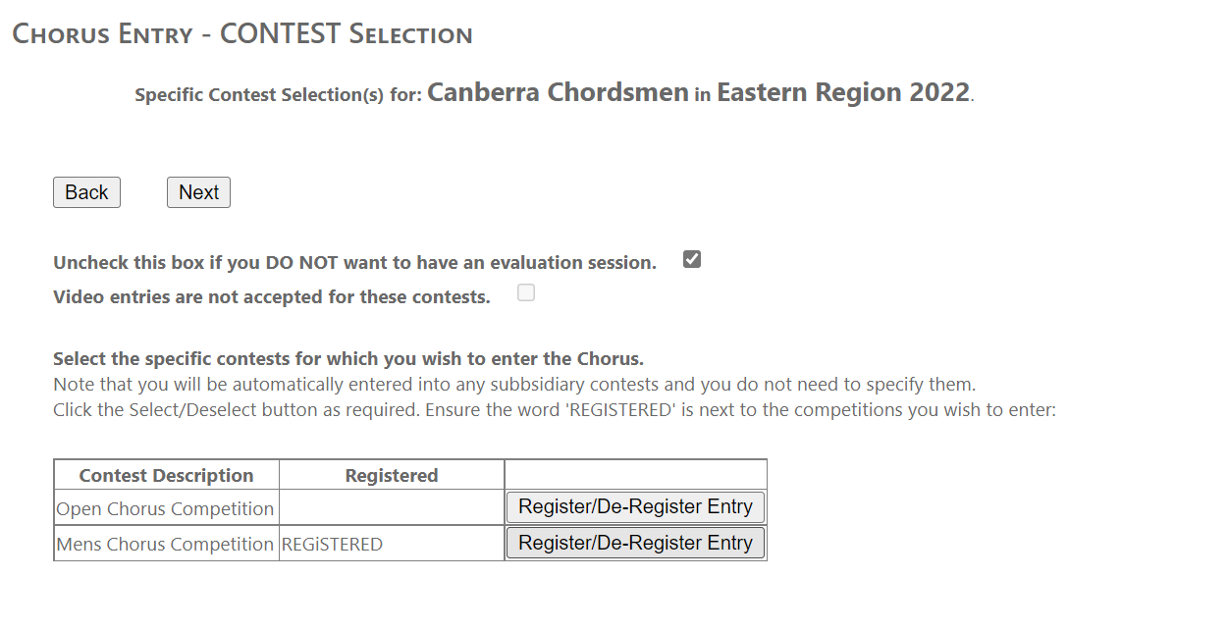Click the Eastern Region 2022 text
The image size is (1228, 631).
tap(842, 93)
